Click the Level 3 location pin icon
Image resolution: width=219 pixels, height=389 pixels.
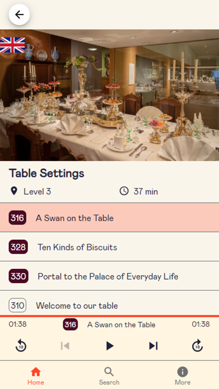(x=14, y=191)
